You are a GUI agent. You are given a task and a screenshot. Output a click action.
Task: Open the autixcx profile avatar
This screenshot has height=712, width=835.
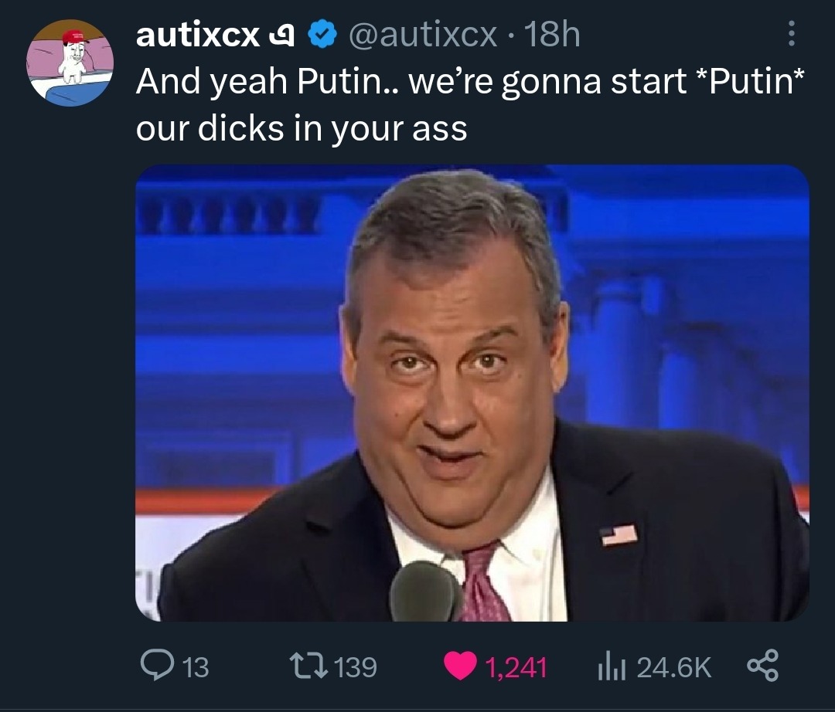[70, 63]
